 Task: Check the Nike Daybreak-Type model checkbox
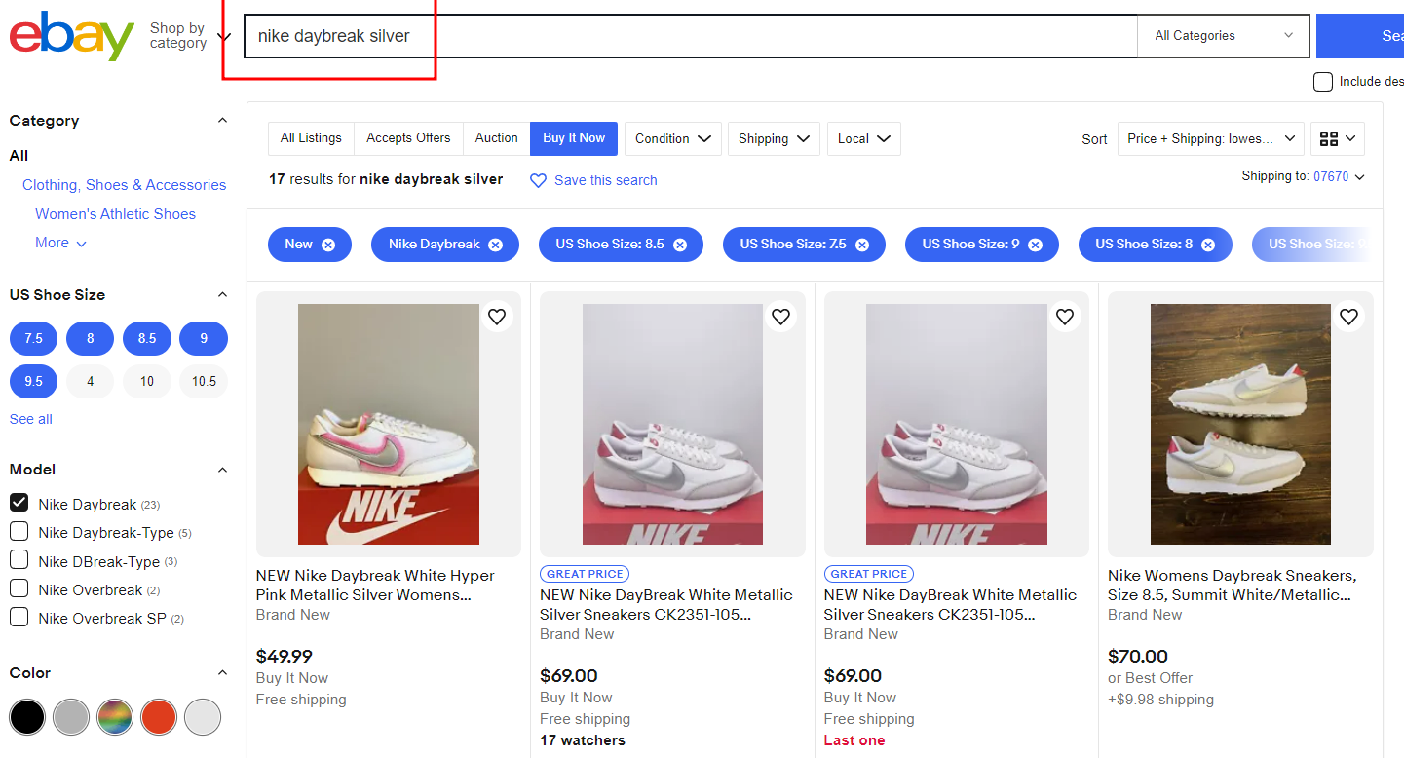click(x=19, y=531)
